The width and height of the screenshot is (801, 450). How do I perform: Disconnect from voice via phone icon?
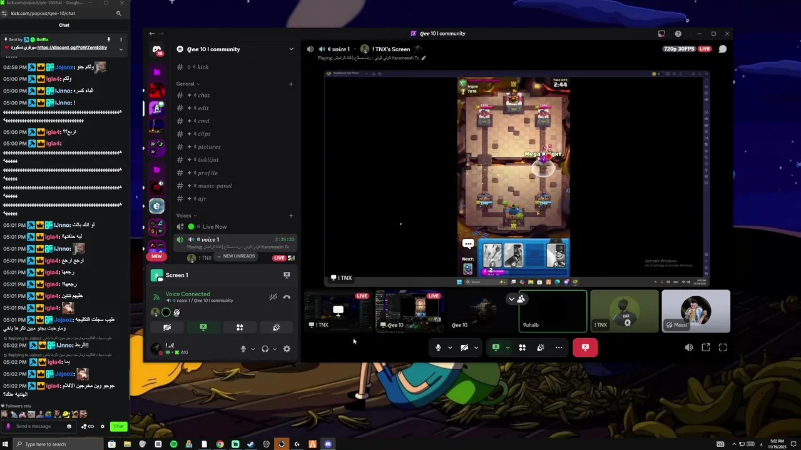coord(287,297)
